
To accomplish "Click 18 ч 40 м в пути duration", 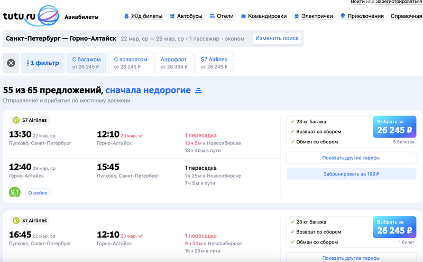I will (203, 150).
